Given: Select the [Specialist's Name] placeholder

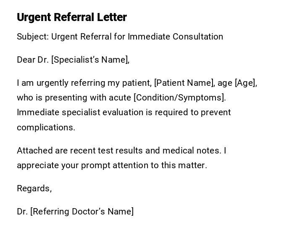Looking at the screenshot, I should (x=90, y=60).
